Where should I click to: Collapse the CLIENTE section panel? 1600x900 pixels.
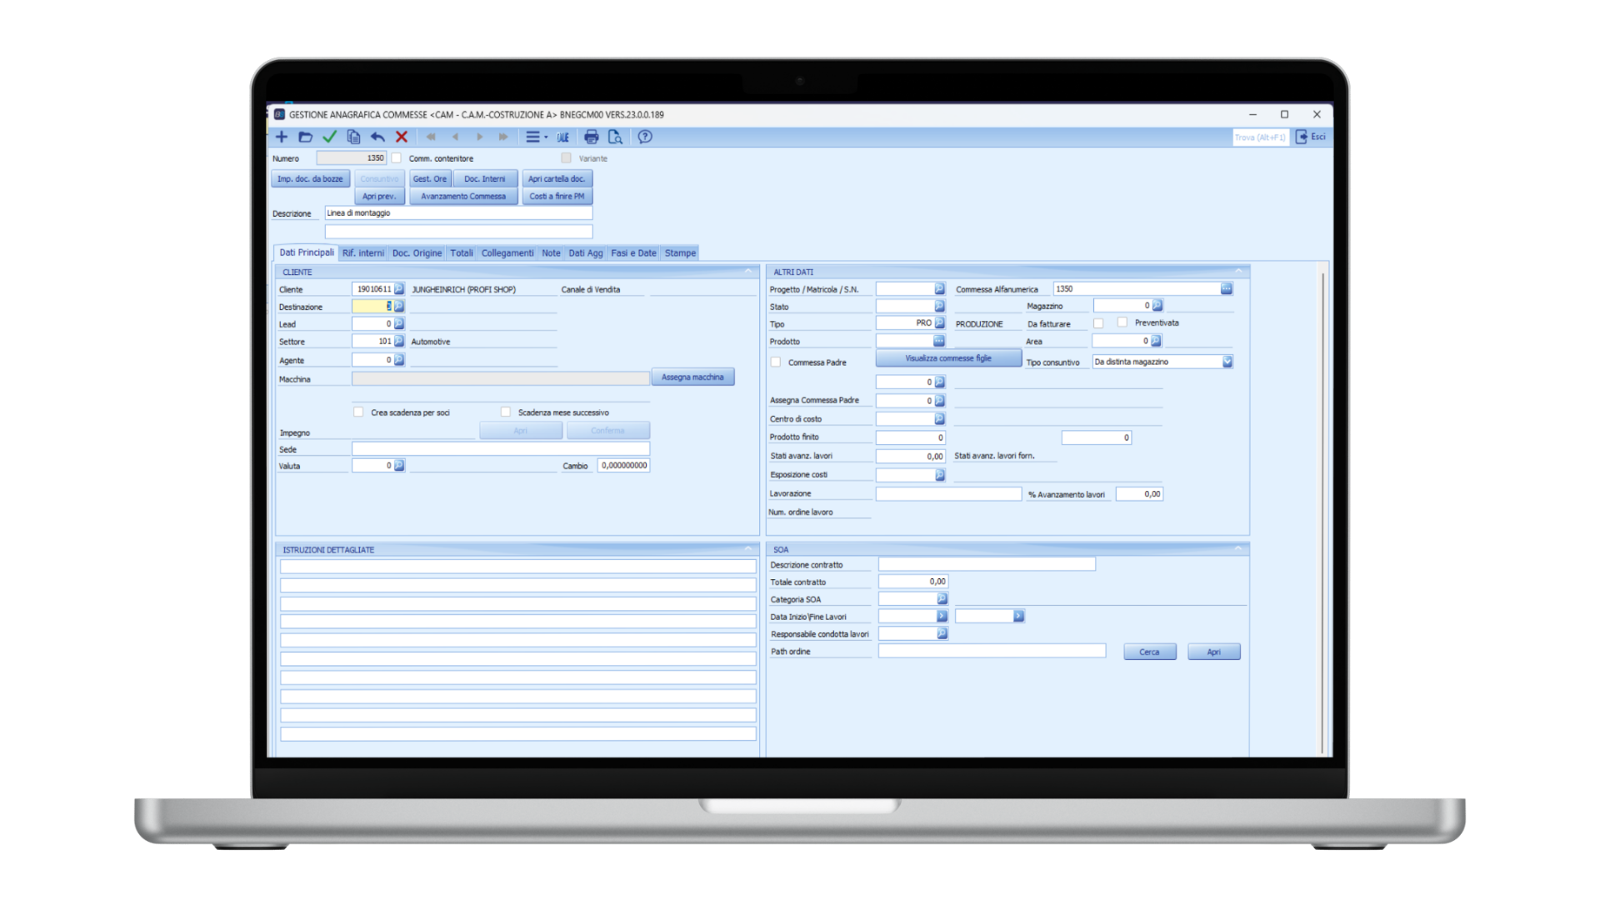click(747, 272)
